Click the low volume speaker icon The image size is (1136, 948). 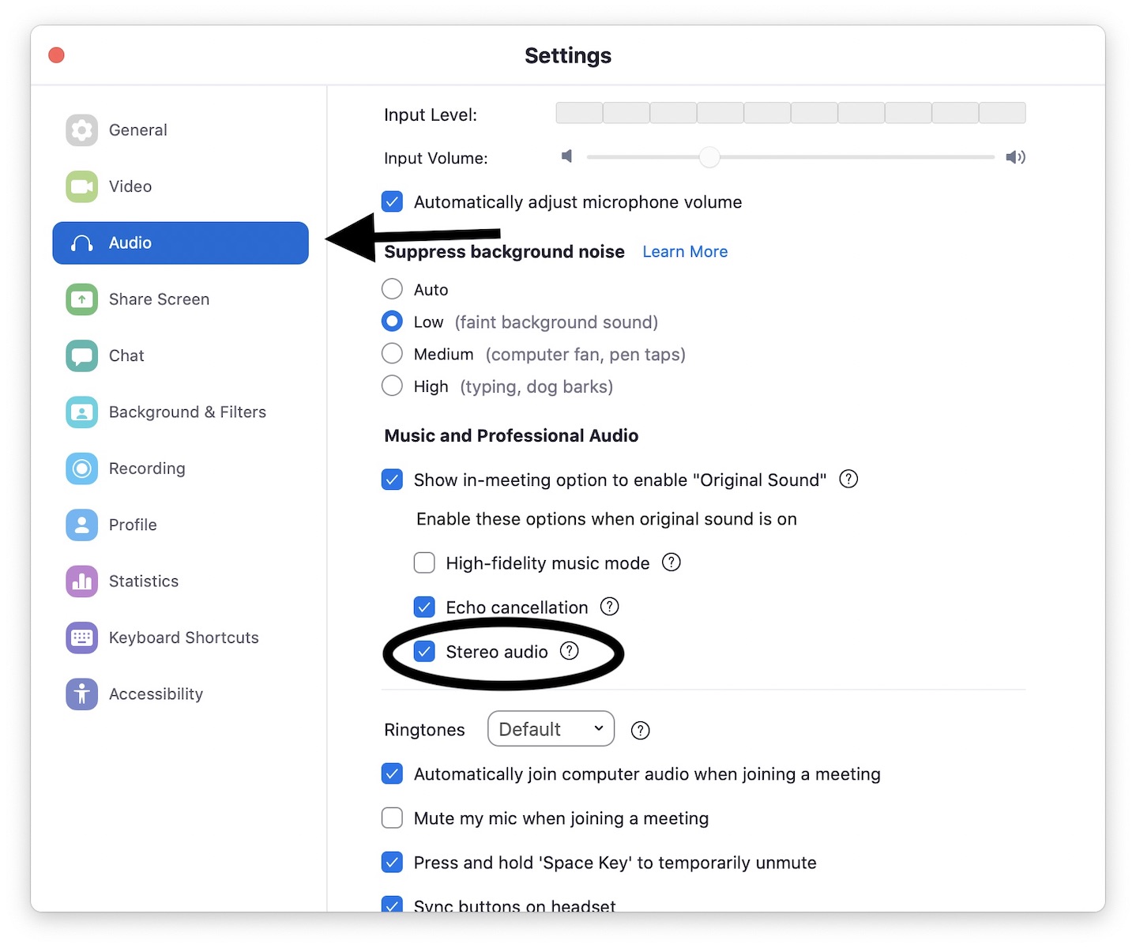(x=566, y=156)
